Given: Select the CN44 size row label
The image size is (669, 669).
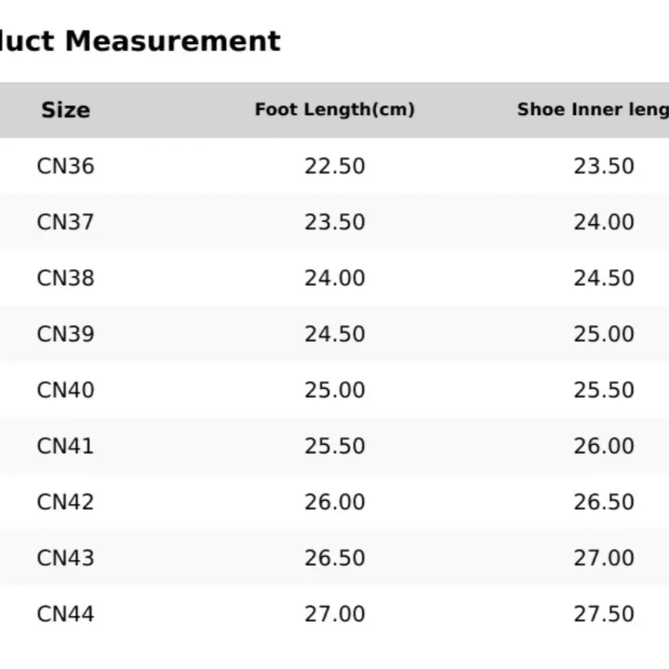Looking at the screenshot, I should [65, 614].
